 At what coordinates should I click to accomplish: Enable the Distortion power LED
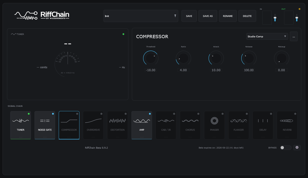click(125, 114)
